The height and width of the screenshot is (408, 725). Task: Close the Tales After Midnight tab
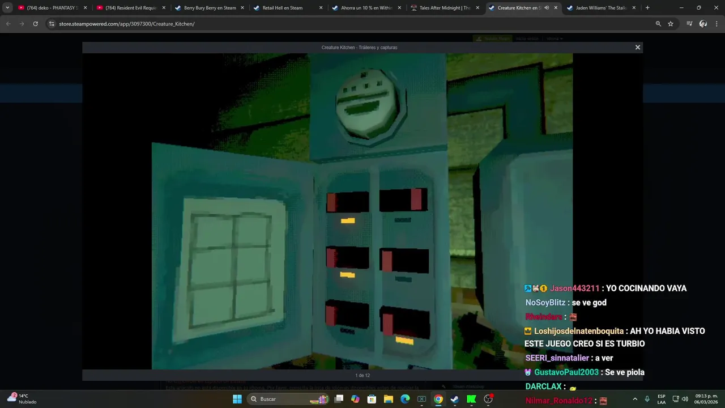[477, 8]
